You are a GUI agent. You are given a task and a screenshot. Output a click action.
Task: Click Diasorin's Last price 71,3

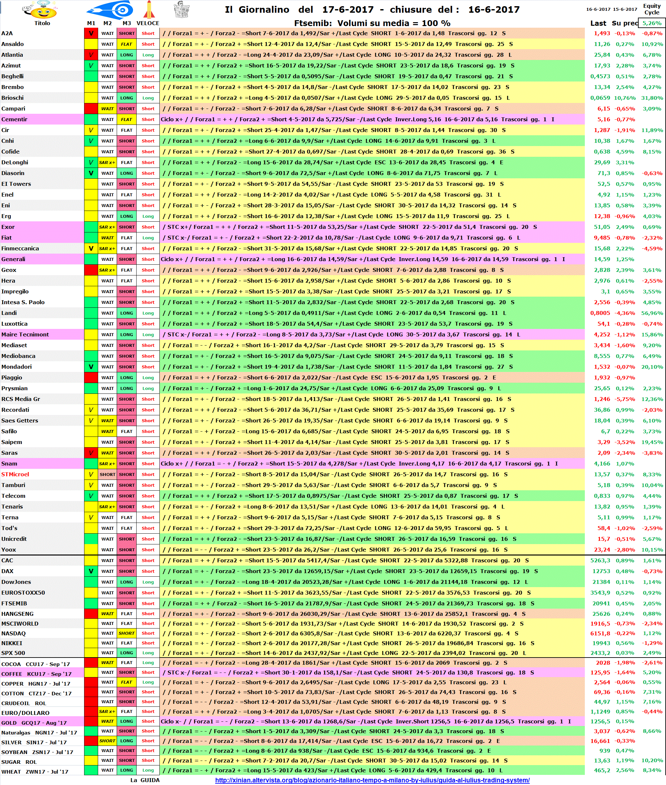604,173
